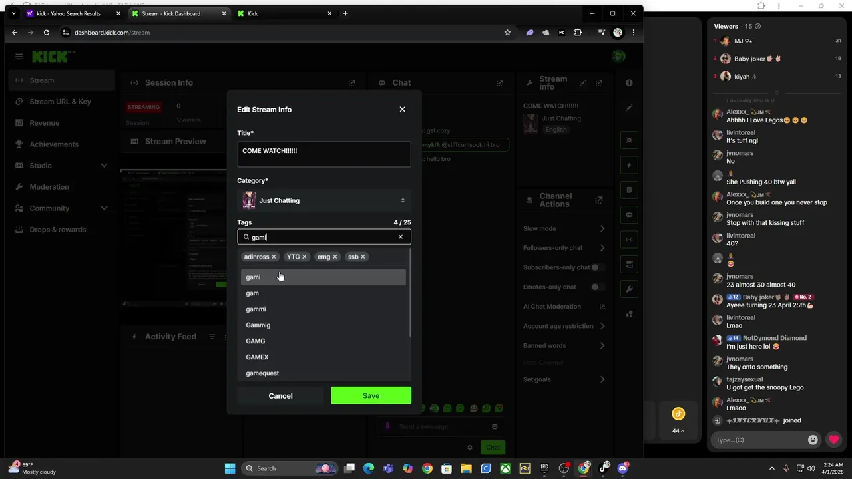The width and height of the screenshot is (852, 479).
Task: Switch to the Kick browser tab
Action: [x=285, y=13]
